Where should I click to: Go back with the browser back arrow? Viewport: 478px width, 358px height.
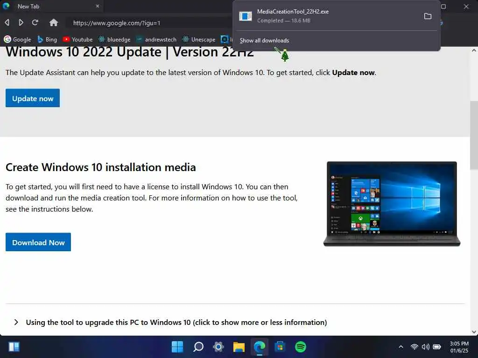tap(7, 22)
